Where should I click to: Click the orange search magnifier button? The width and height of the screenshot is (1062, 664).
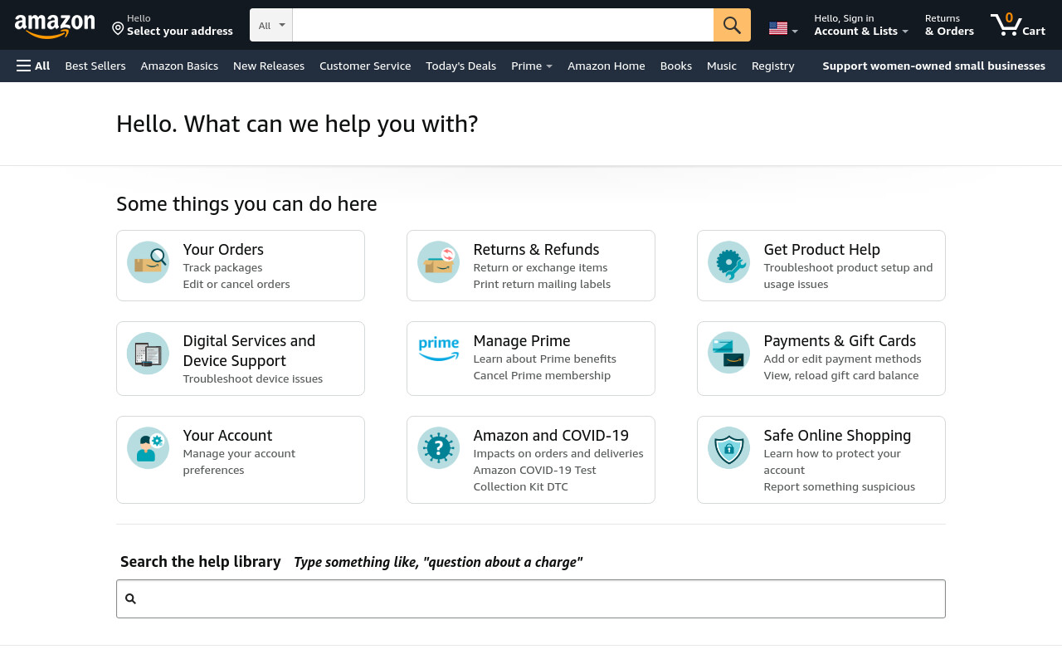click(x=732, y=25)
